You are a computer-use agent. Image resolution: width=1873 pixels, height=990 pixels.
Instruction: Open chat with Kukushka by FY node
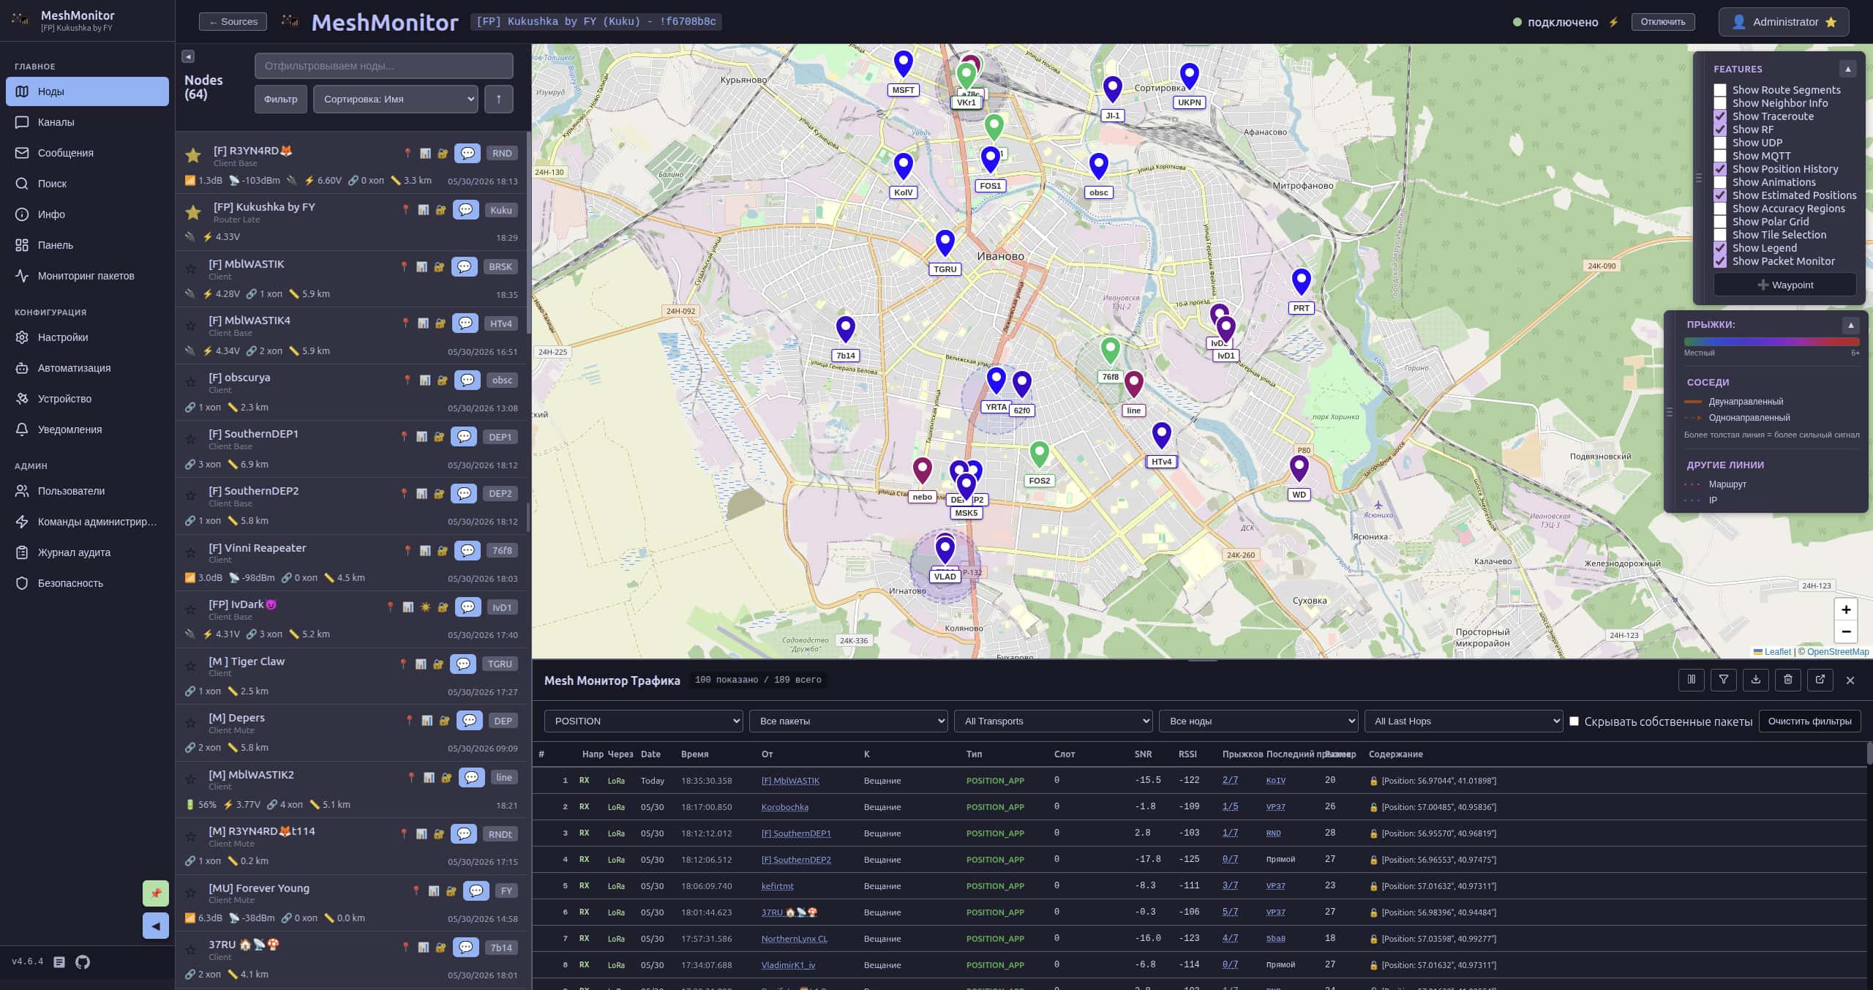466,210
